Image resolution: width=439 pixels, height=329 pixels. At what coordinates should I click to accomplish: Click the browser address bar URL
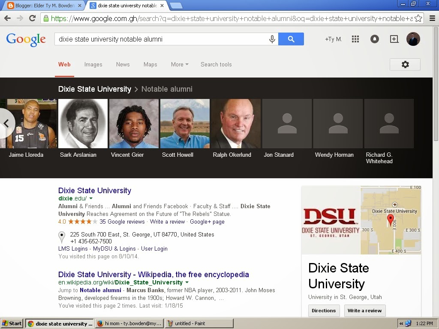[232, 18]
